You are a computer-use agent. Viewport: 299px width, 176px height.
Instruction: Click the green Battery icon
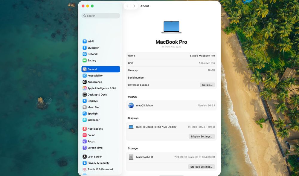point(85,60)
